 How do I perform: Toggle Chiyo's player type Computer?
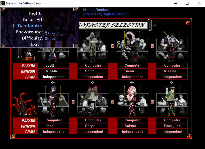(x=93, y=120)
